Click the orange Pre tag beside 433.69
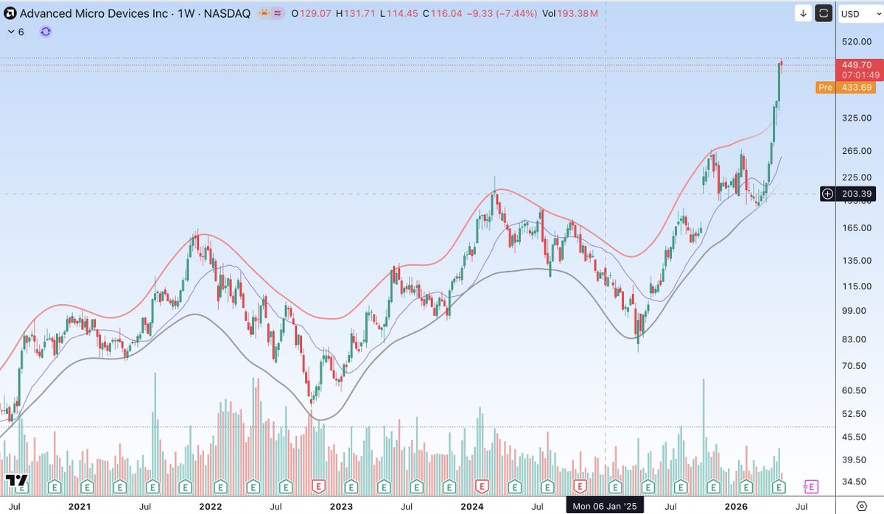 825,88
